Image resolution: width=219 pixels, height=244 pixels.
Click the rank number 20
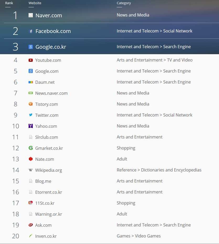point(15,236)
